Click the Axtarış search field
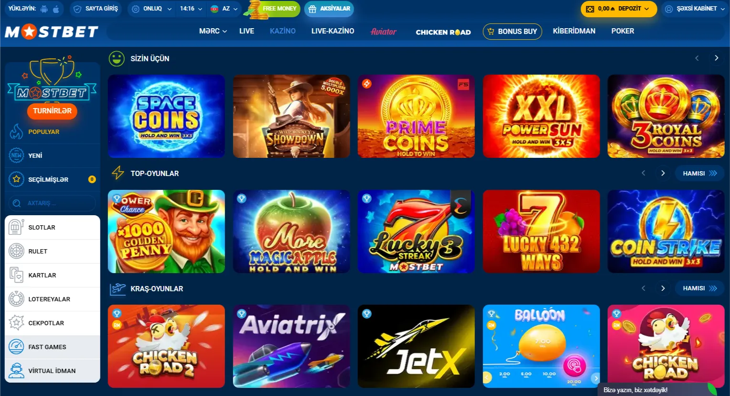The image size is (730, 396). pyautogui.click(x=52, y=203)
